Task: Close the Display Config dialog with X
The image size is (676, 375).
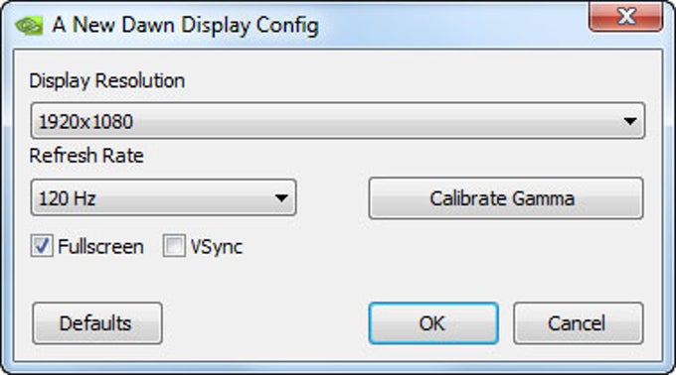Action: 626,16
